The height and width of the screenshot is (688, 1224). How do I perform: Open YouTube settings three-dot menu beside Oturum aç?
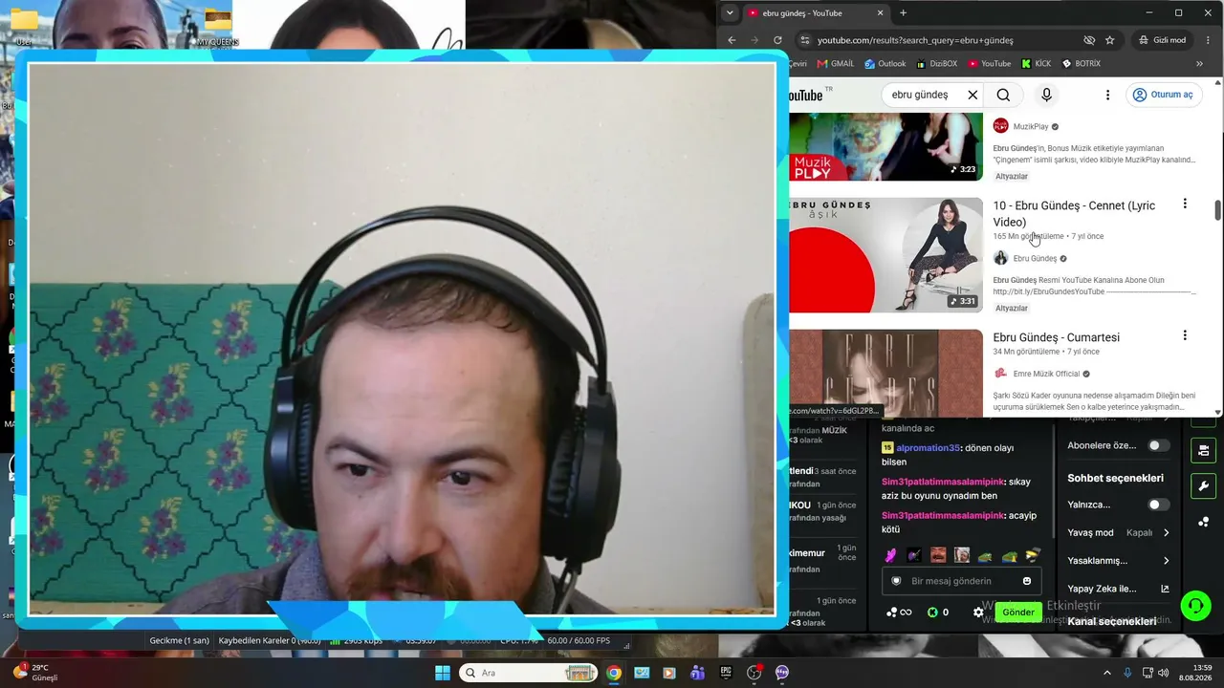click(1107, 95)
